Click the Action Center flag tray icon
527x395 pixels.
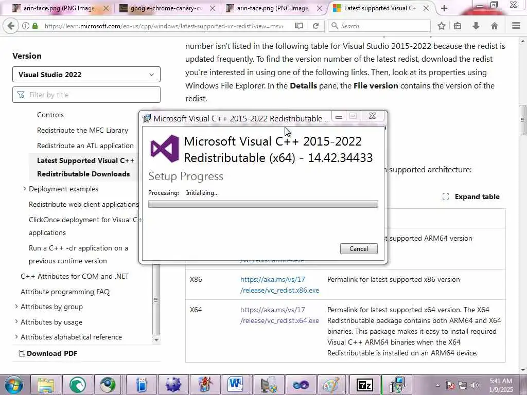click(450, 385)
